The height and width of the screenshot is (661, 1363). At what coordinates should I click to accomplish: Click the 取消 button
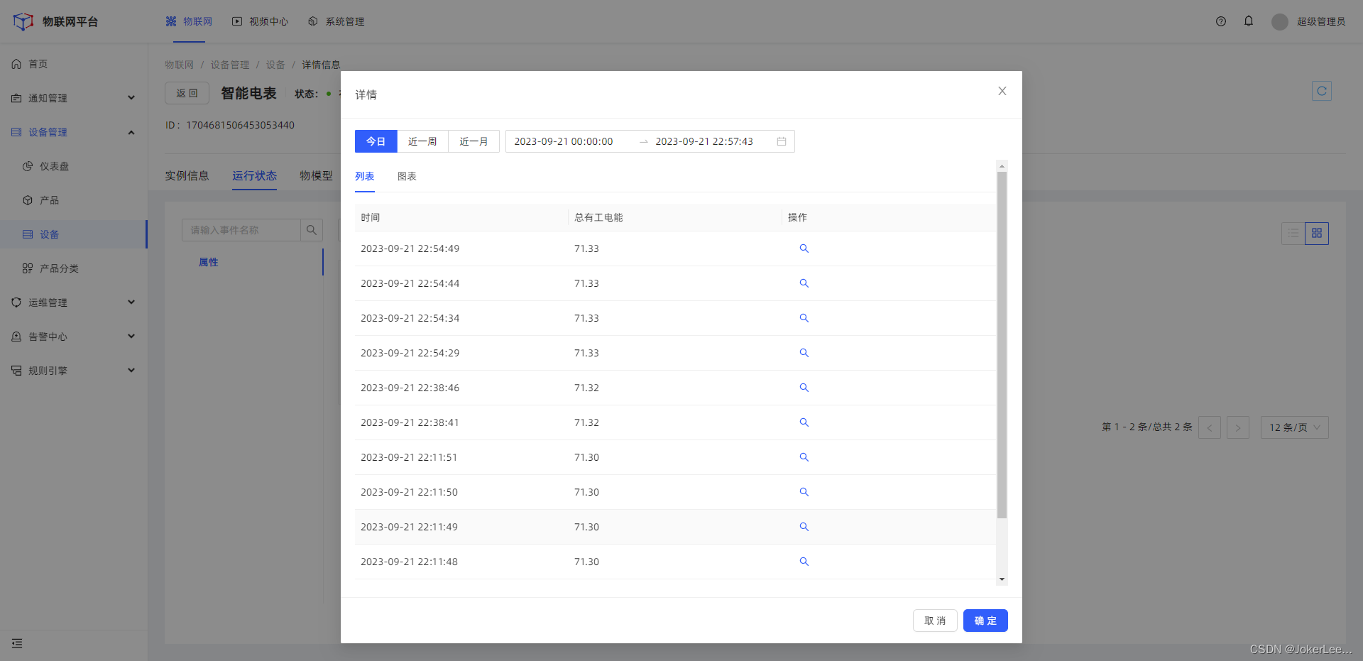pyautogui.click(x=935, y=621)
